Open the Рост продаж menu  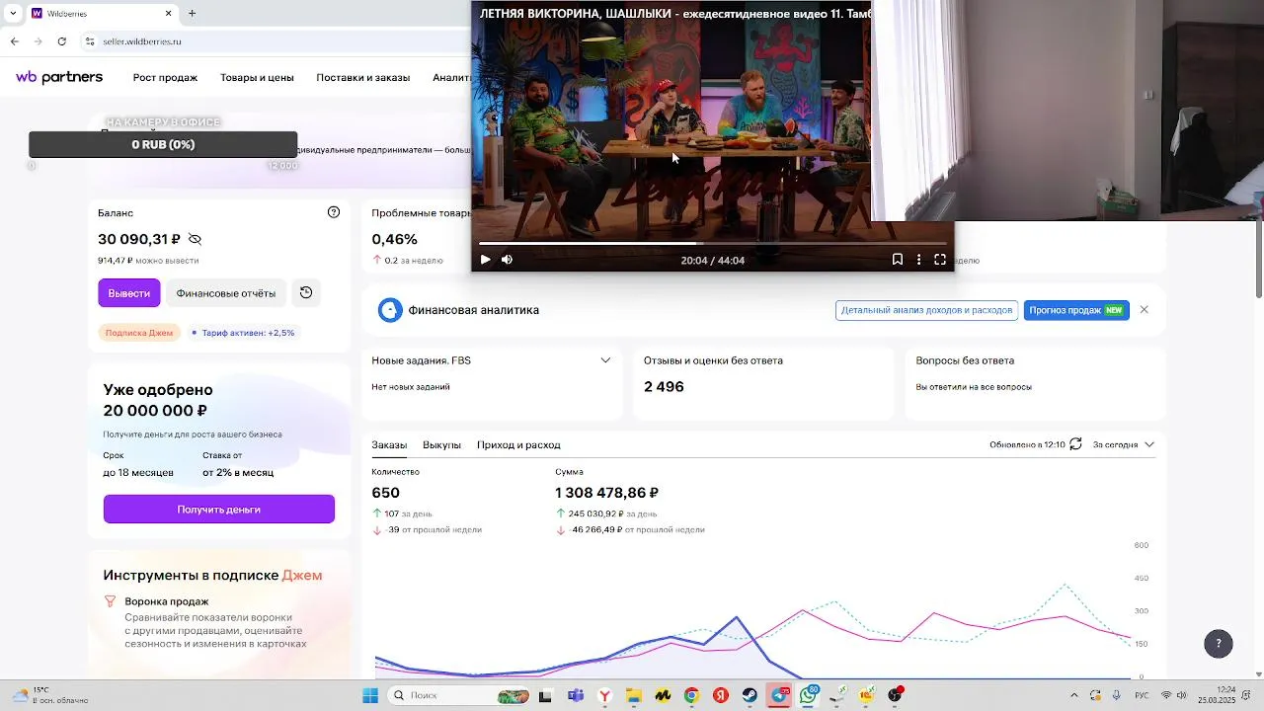pos(165,77)
